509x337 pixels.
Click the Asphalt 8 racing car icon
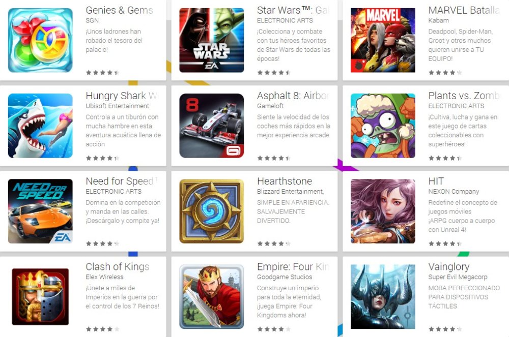coord(212,126)
